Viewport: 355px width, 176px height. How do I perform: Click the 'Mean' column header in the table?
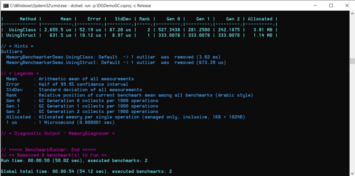click(66, 19)
